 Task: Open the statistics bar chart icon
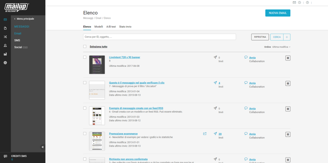pyautogui.click(x=5, y=54)
